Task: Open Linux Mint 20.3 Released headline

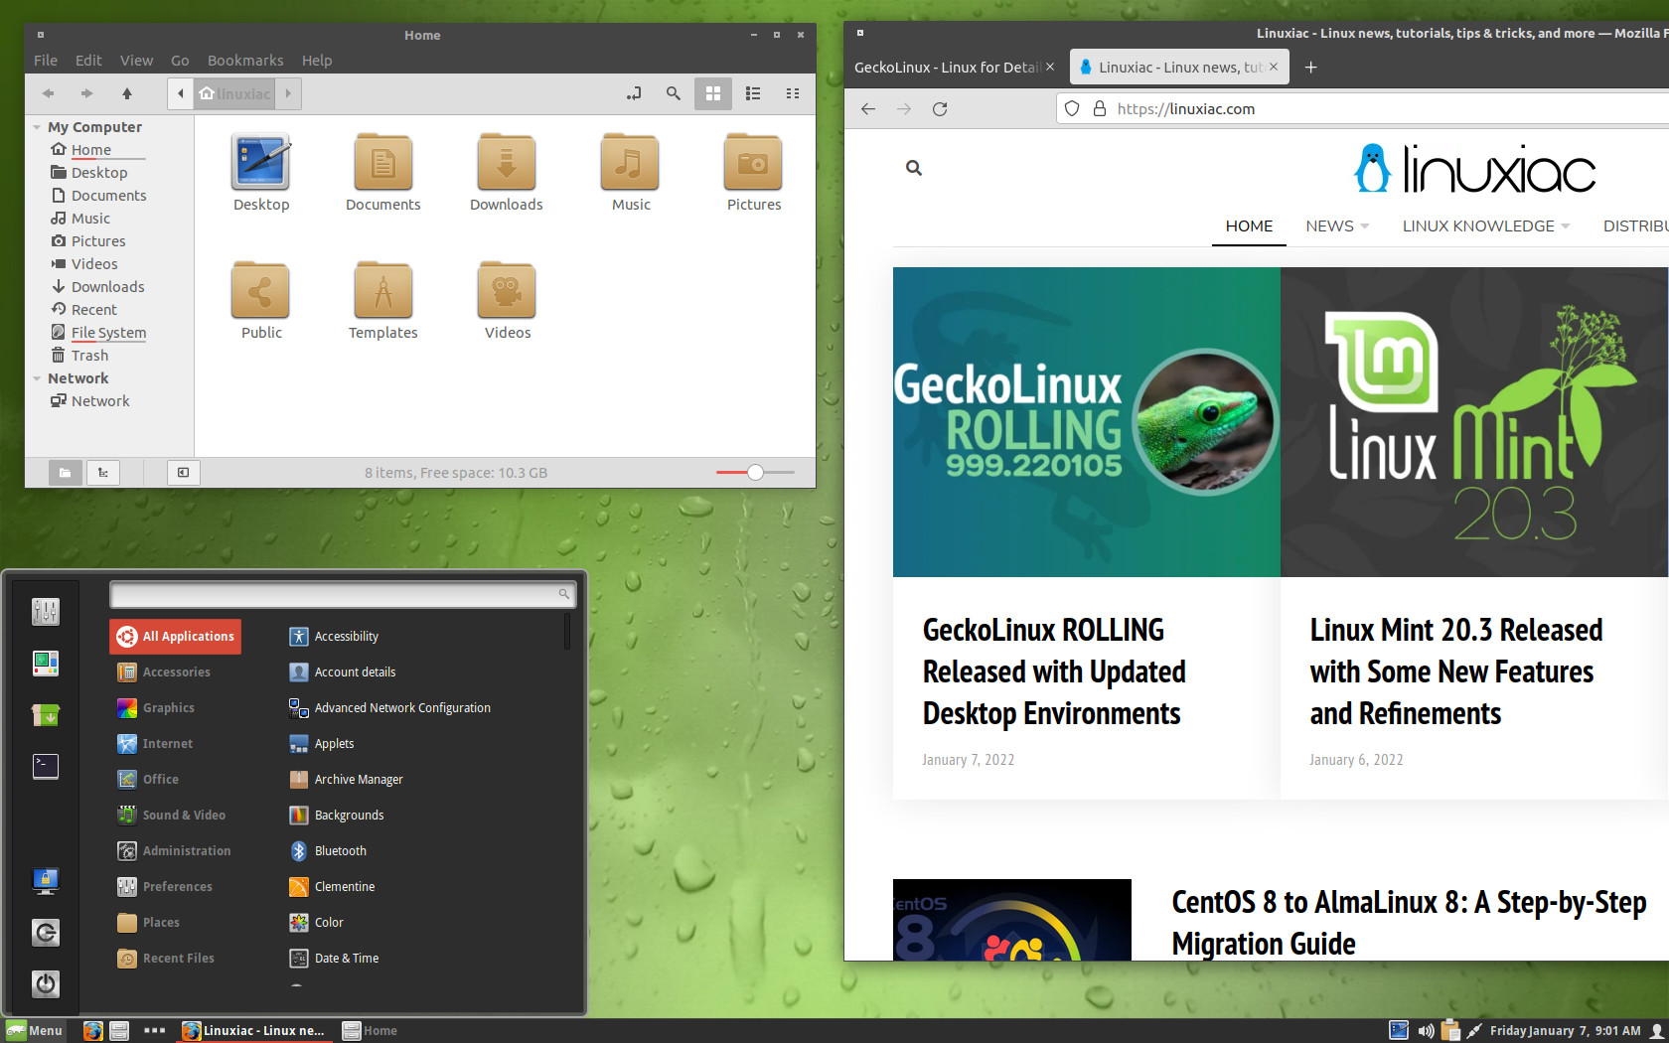Action: click(1456, 671)
